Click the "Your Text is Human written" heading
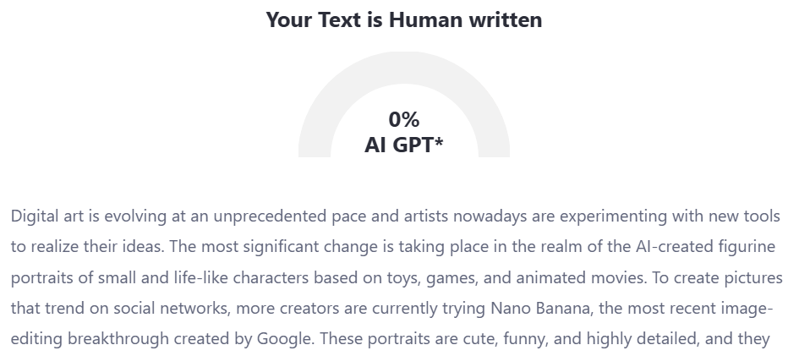788x356 pixels. coord(403,20)
